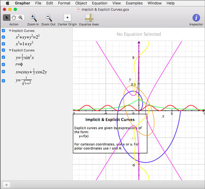Select the x²+xy+y²=2² equation row

click(27, 37)
